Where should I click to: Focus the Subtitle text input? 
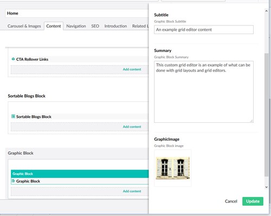click(x=204, y=30)
